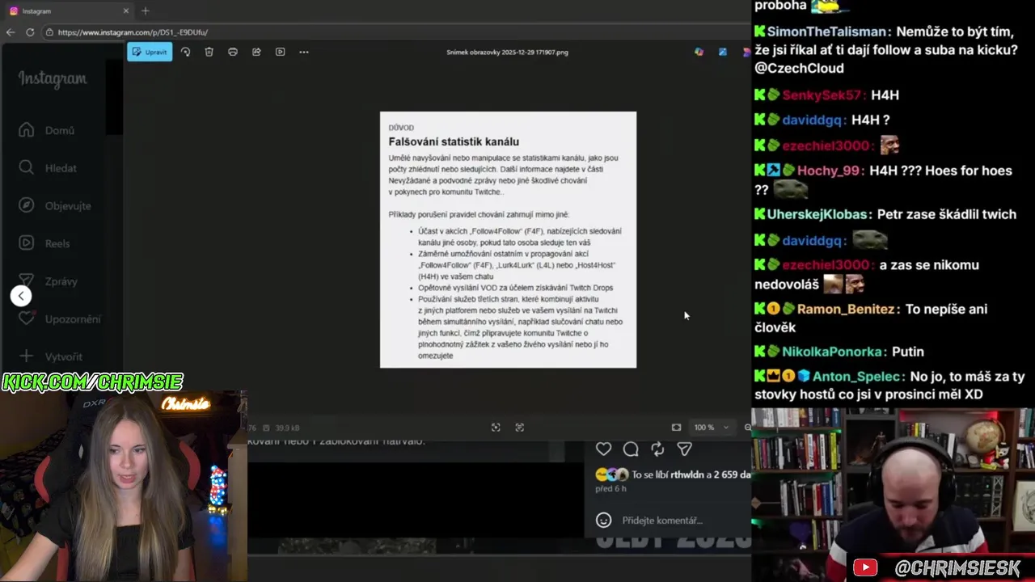Rotate the image in Photos toolbar

(x=185, y=52)
